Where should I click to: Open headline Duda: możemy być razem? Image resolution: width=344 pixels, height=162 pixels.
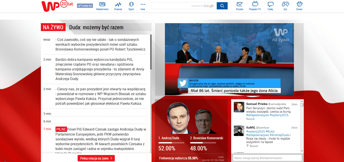coord(96,27)
